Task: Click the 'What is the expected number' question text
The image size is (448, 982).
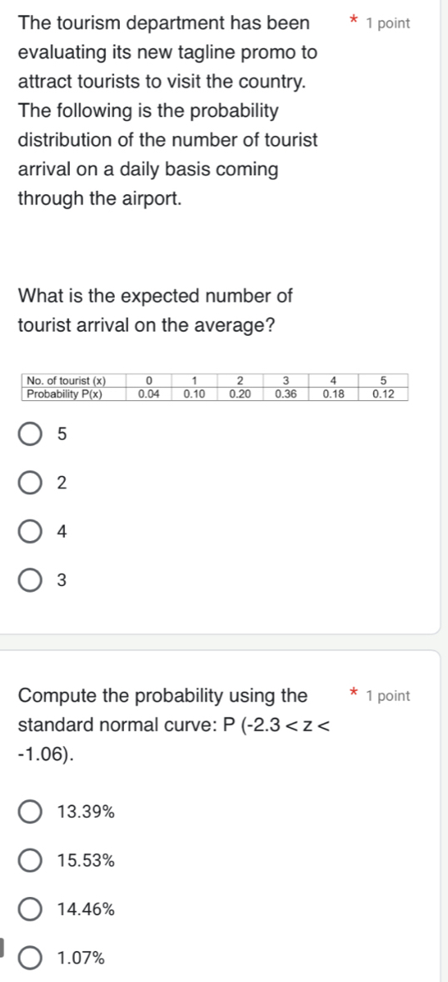Action: tap(156, 311)
